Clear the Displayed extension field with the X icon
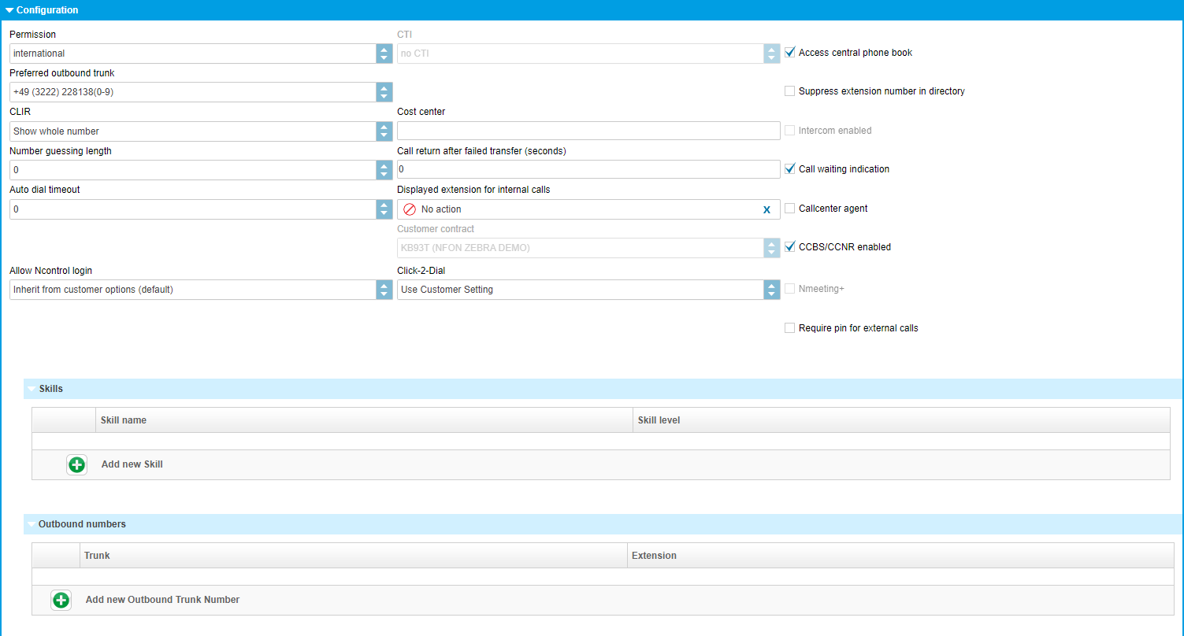The height and width of the screenshot is (636, 1184). 766,209
